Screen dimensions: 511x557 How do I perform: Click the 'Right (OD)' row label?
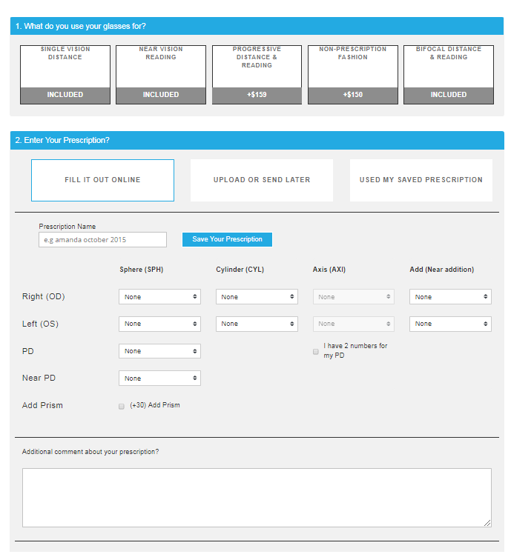click(43, 296)
